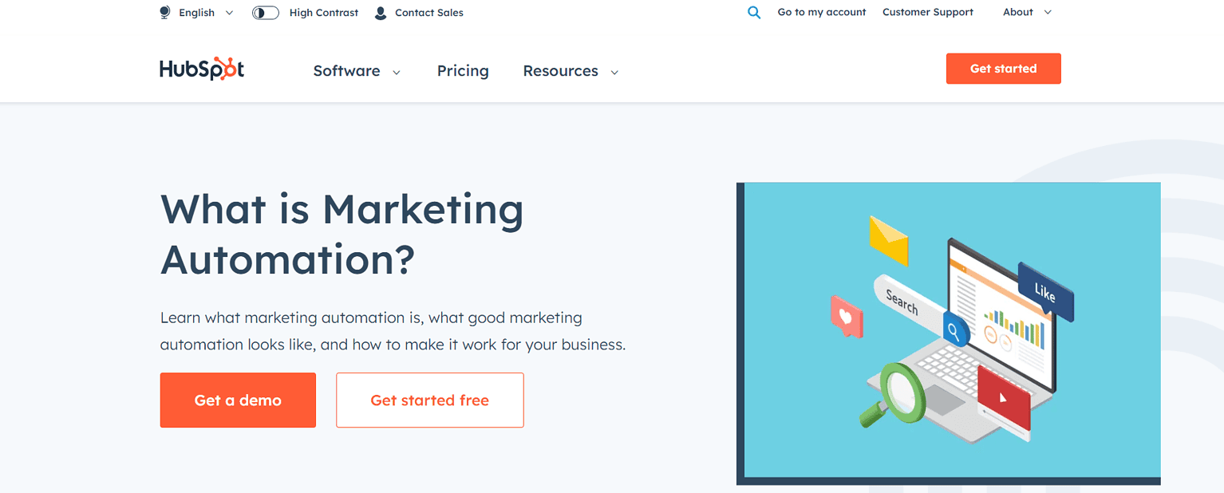The width and height of the screenshot is (1224, 493).
Task: Click the chevron beside Resources
Action: pos(614,71)
